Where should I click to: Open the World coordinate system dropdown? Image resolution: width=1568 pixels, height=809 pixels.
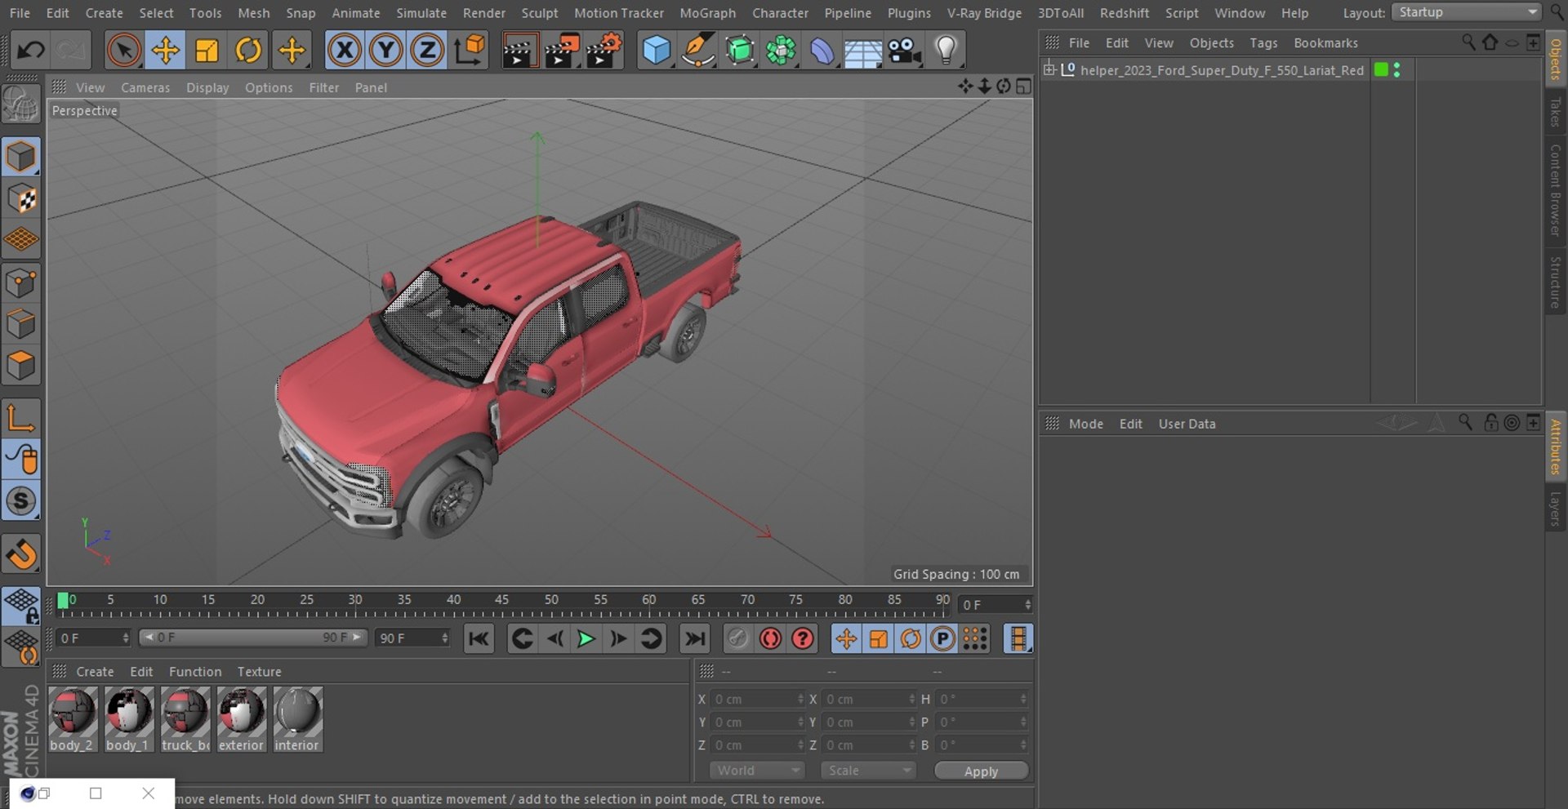[757, 771]
